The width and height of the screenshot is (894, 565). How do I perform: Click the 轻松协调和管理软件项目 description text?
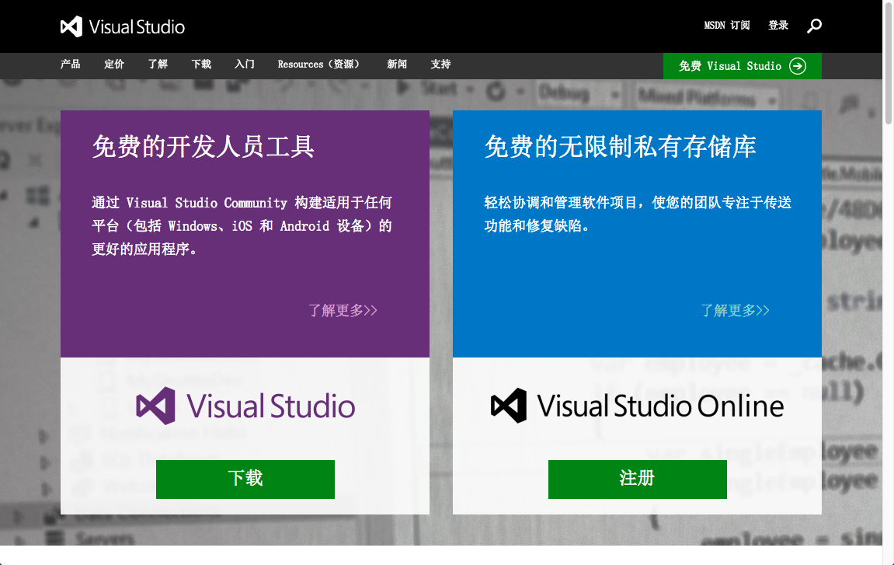[x=638, y=214]
